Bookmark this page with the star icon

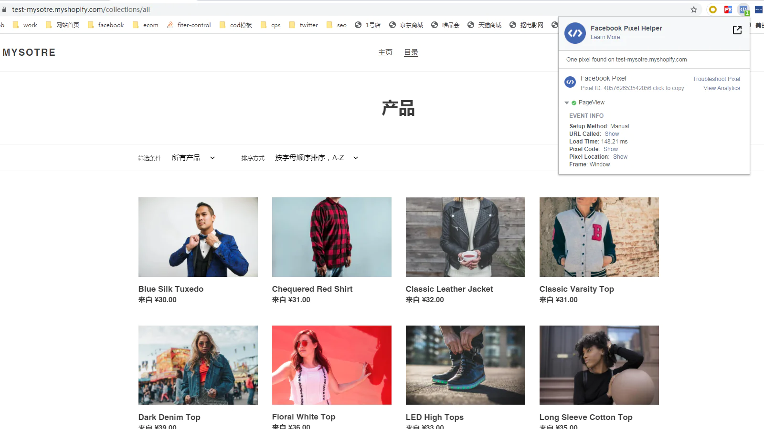[x=694, y=10]
